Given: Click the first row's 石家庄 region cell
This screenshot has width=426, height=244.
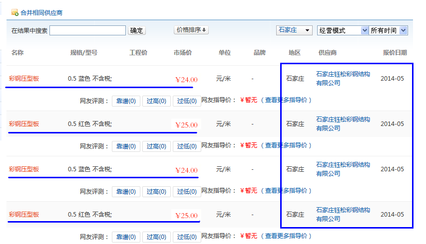Looking at the screenshot, I should 295,79.
